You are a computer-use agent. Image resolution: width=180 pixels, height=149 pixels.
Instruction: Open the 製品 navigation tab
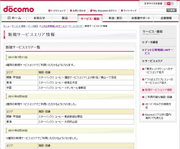(65, 18)
